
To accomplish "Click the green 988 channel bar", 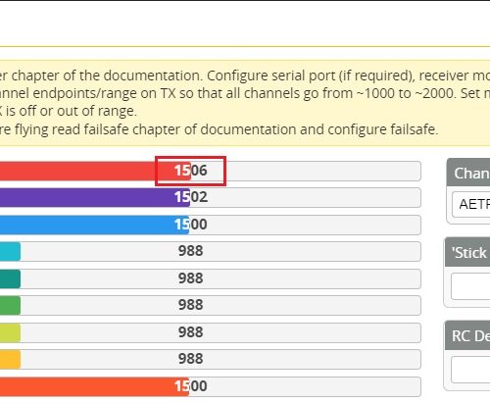I will click(211, 305).
